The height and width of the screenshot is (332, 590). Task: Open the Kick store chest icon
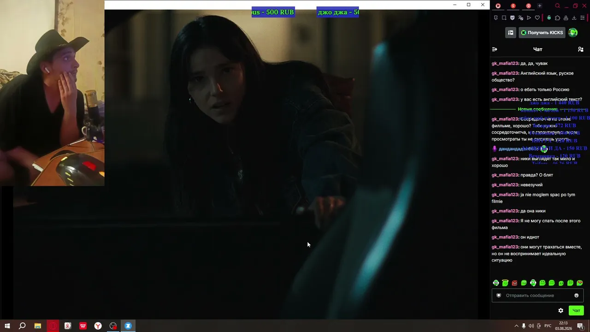[511, 33]
